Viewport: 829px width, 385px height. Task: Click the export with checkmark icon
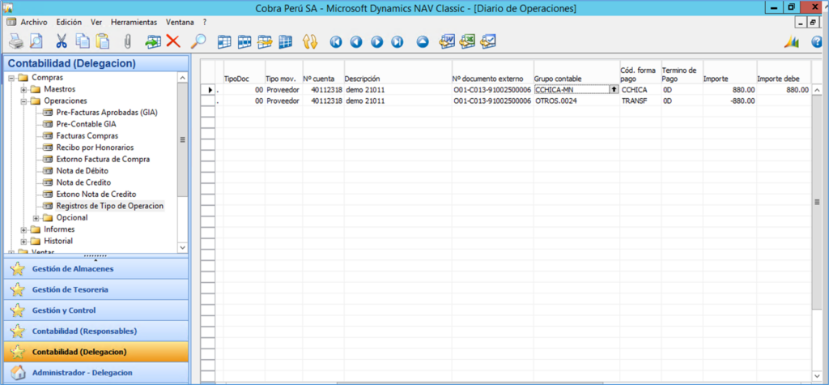tap(487, 41)
